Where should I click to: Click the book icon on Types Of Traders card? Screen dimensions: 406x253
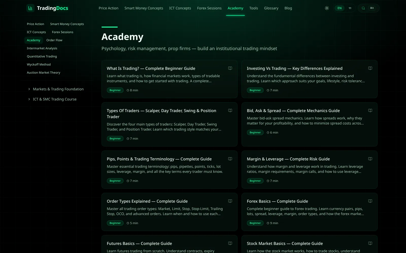click(x=230, y=111)
